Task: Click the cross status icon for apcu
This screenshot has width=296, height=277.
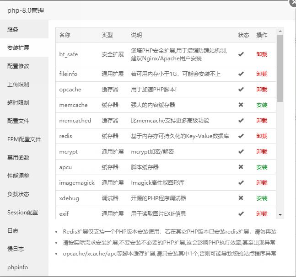Action: coord(241,167)
